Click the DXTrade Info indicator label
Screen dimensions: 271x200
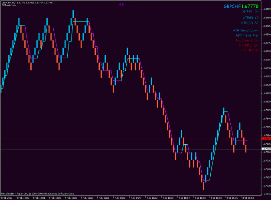[x=9, y=5]
